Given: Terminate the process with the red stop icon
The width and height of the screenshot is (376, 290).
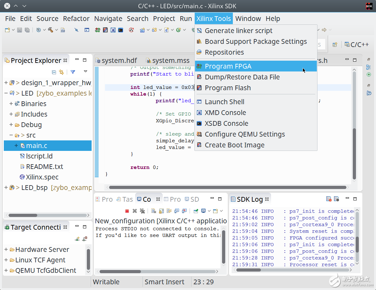Looking at the screenshot, I should 127,211.
